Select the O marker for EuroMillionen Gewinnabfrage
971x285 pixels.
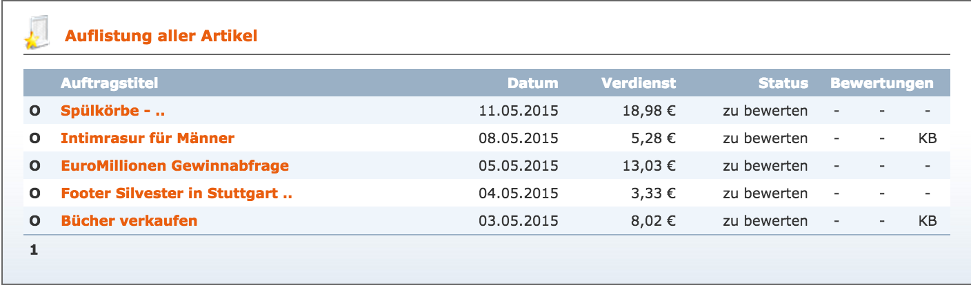click(x=34, y=166)
